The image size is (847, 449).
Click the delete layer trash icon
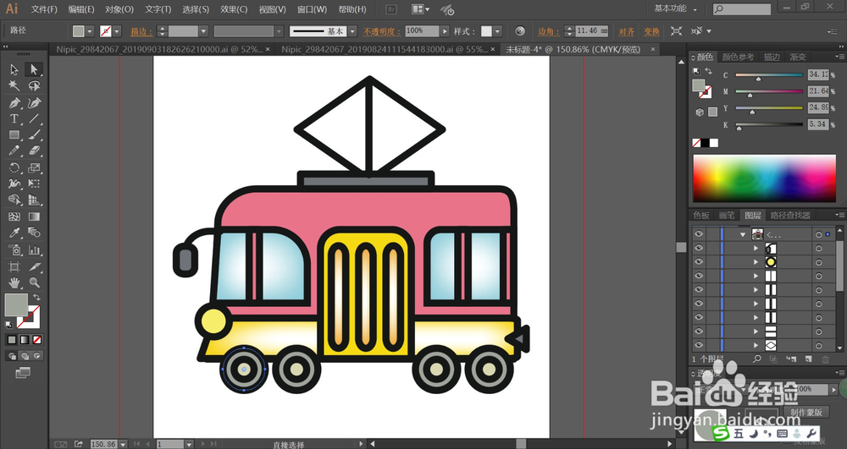(x=825, y=359)
